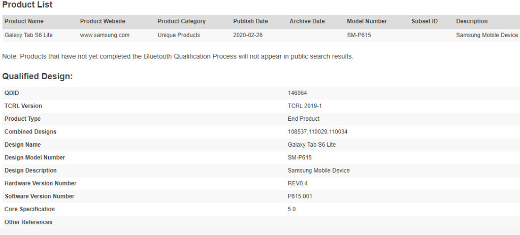Click the QDID row label

coord(12,93)
